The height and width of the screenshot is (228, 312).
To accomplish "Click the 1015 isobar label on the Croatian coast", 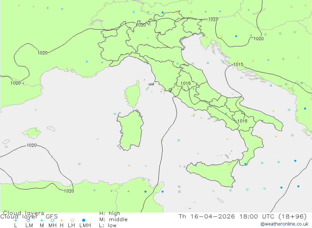I will [238, 64].
